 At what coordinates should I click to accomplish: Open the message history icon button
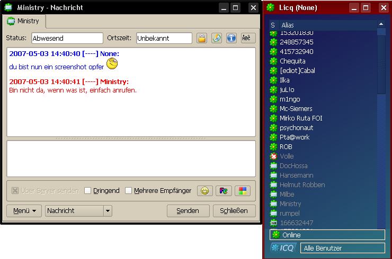[x=217, y=38]
